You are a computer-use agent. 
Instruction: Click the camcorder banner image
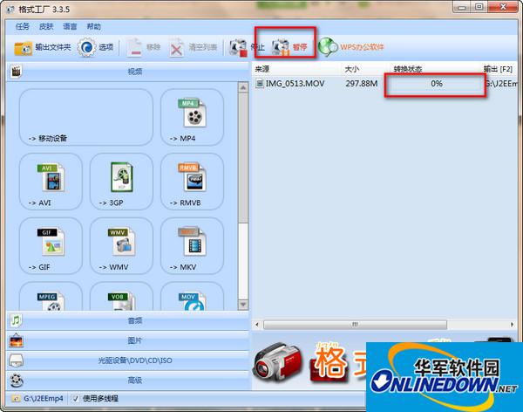pos(278,363)
